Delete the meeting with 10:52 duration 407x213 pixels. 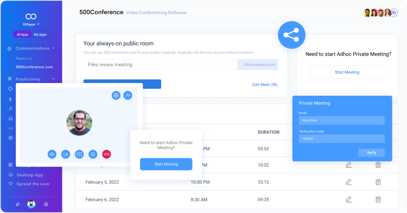point(378,165)
